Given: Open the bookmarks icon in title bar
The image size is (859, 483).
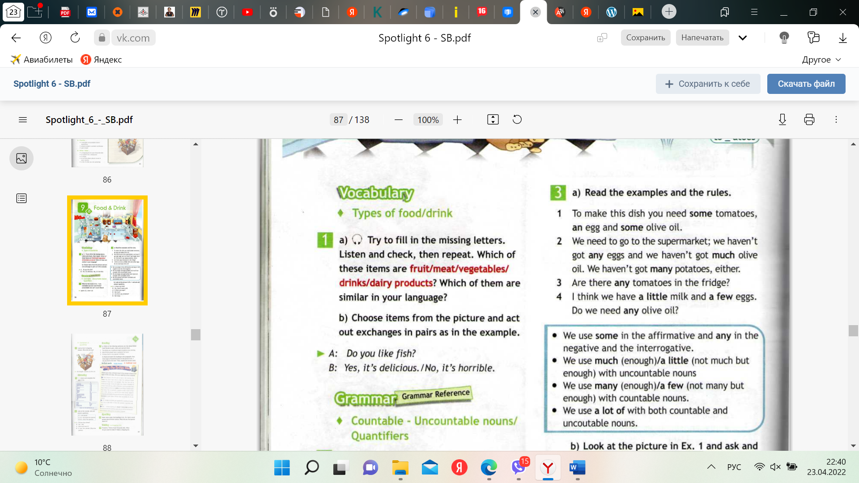Looking at the screenshot, I should pos(725,12).
